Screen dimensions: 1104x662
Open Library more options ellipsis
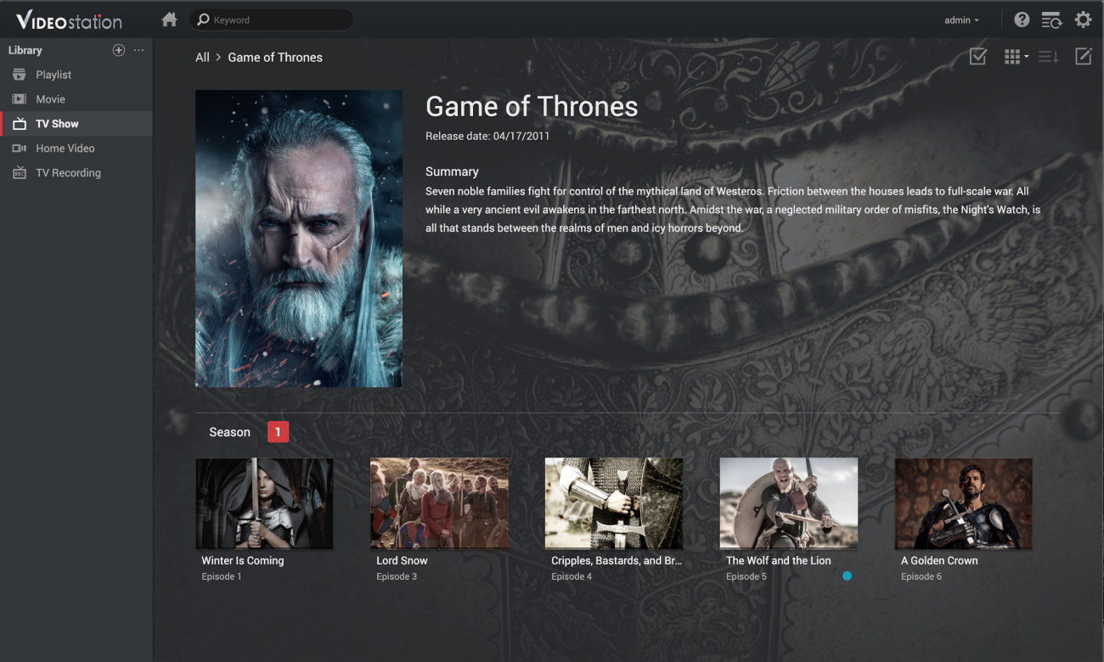pos(139,50)
